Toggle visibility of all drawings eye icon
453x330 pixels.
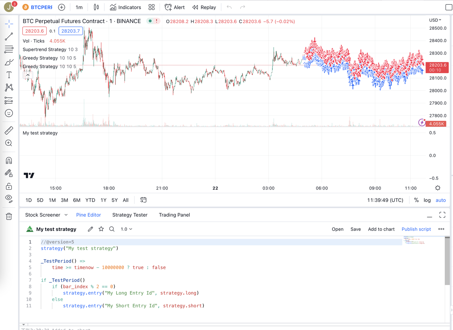(9, 198)
